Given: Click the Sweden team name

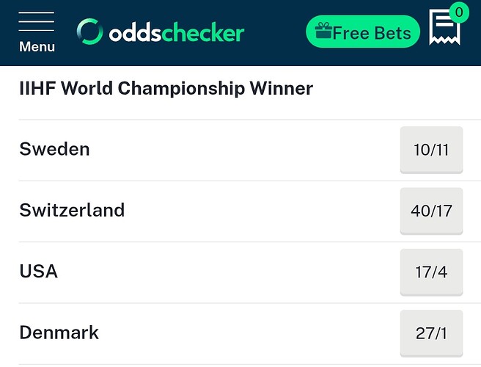Looking at the screenshot, I should pyautogui.click(x=54, y=149).
